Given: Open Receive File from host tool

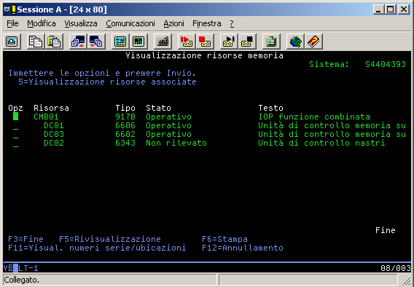Looking at the screenshot, I should pyautogui.click(x=96, y=42).
